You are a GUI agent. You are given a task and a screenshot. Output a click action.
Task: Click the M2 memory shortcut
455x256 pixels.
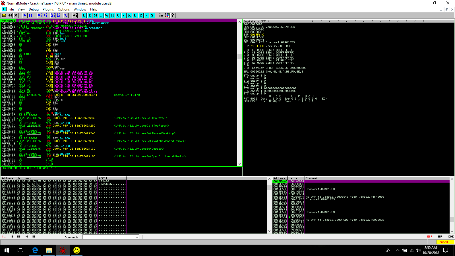click(x=11, y=237)
